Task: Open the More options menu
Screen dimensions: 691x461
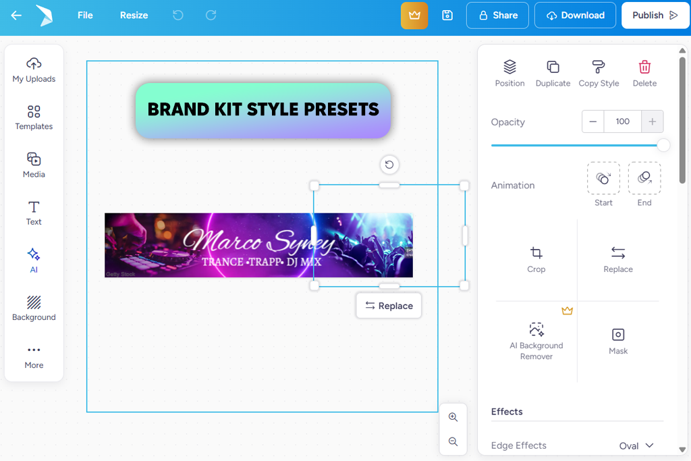Action: 34,356
